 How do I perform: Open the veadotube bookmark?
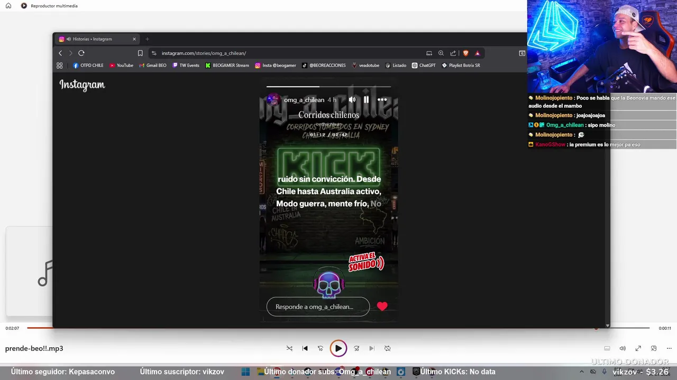click(x=365, y=65)
